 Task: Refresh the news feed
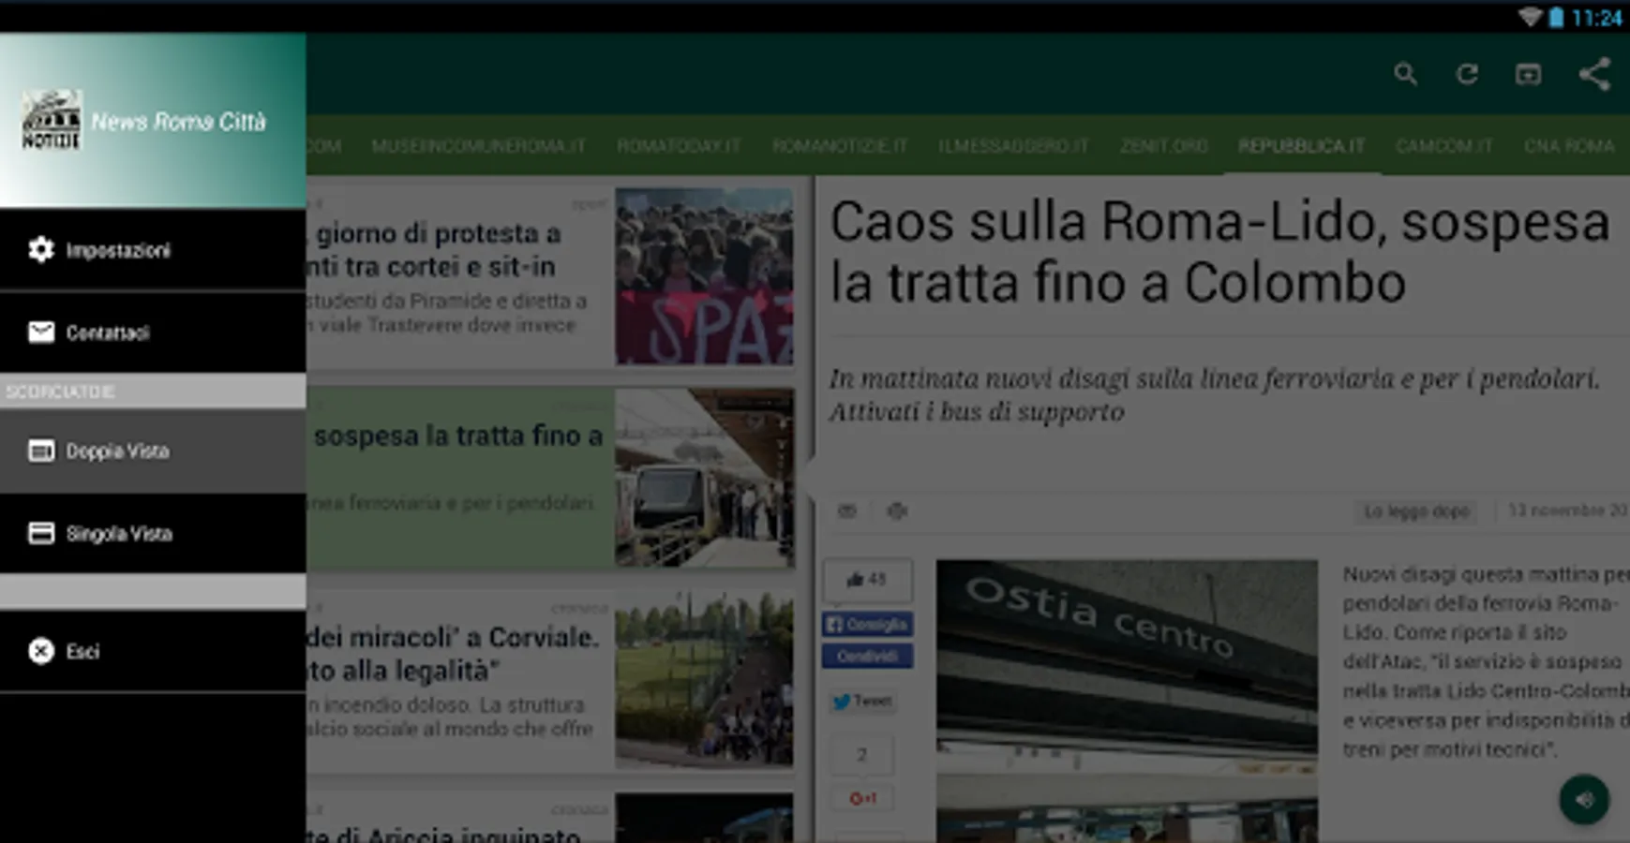pyautogui.click(x=1467, y=74)
